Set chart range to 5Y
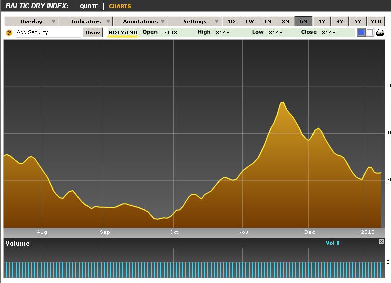Image resolution: width=391 pixels, height=283 pixels. (358, 21)
